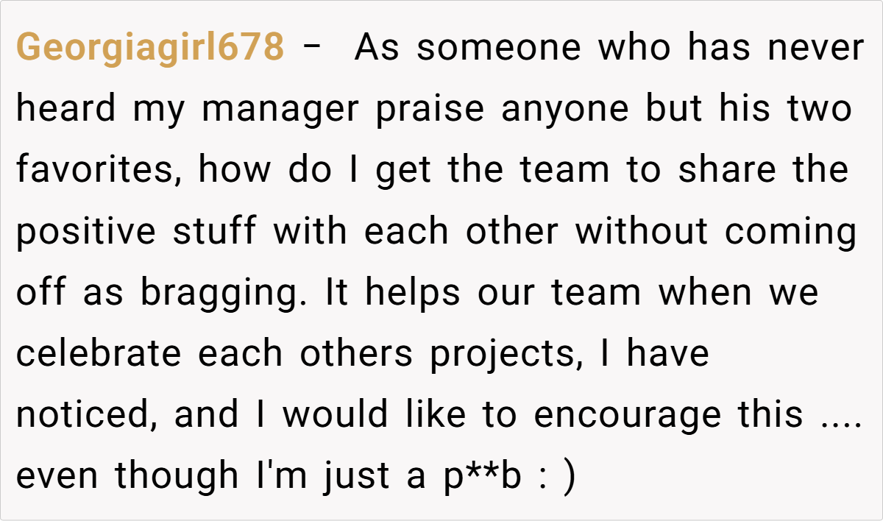The width and height of the screenshot is (883, 521).
Task: Click the word "someone" in the first line
Action: pos(500,49)
